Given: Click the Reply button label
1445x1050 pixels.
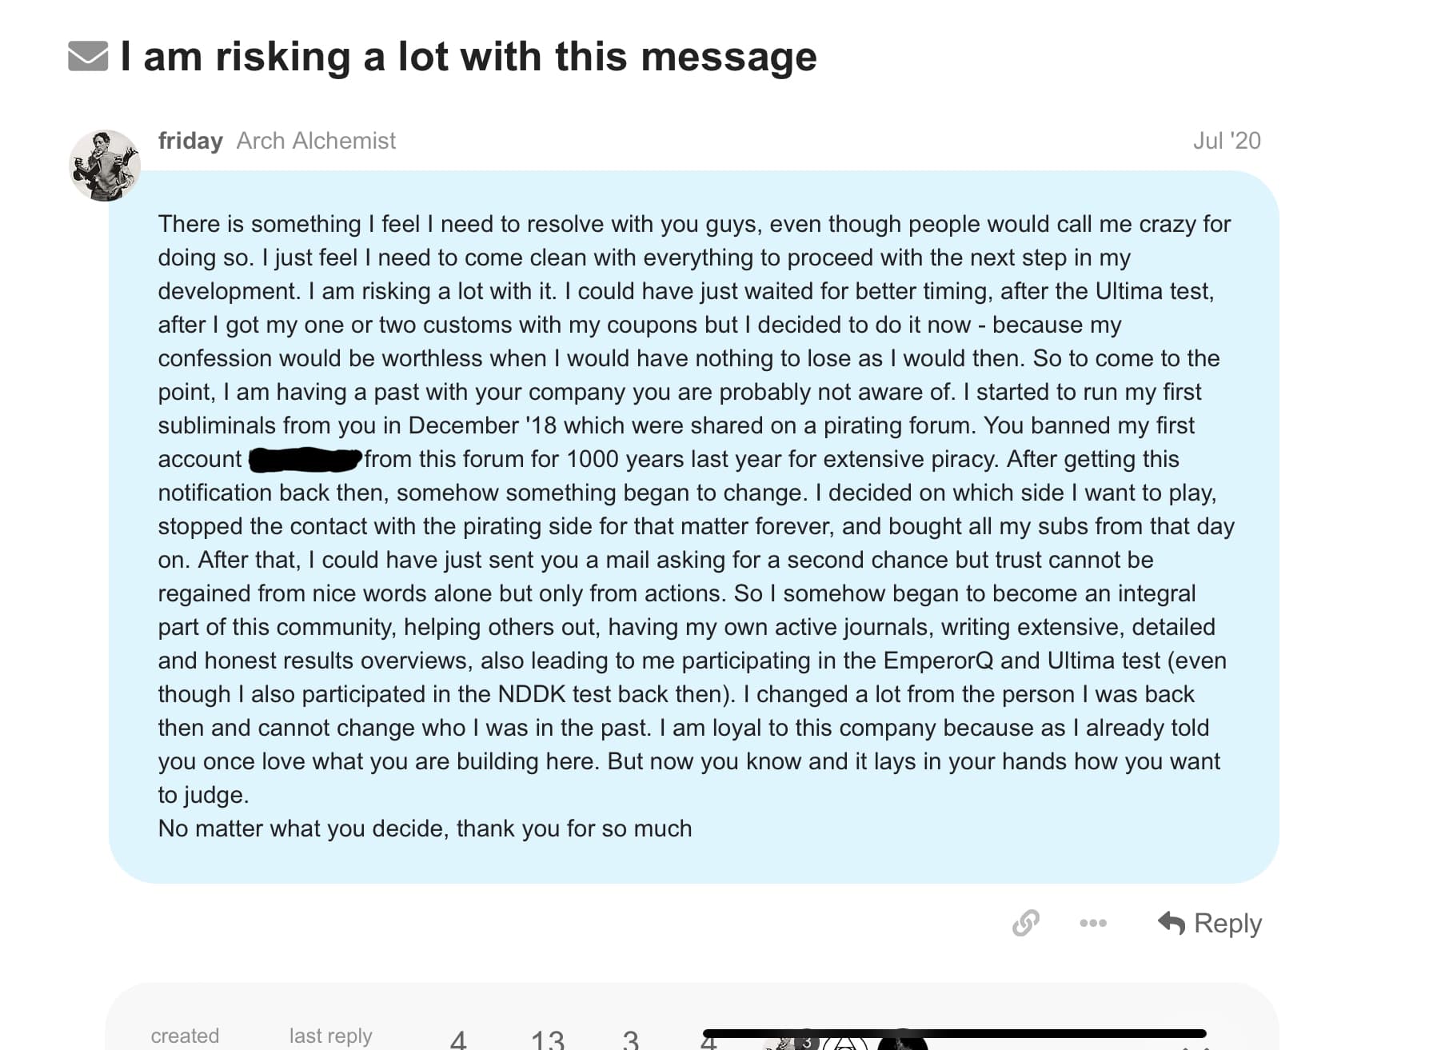Looking at the screenshot, I should click(x=1227, y=923).
